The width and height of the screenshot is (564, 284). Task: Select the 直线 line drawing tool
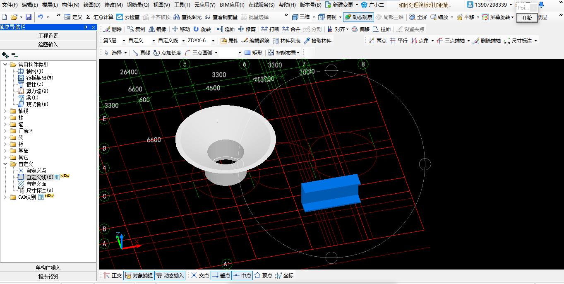[x=142, y=53]
